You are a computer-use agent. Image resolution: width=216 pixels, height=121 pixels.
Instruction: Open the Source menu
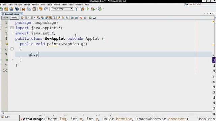pyautogui.click(x=27, y=5)
